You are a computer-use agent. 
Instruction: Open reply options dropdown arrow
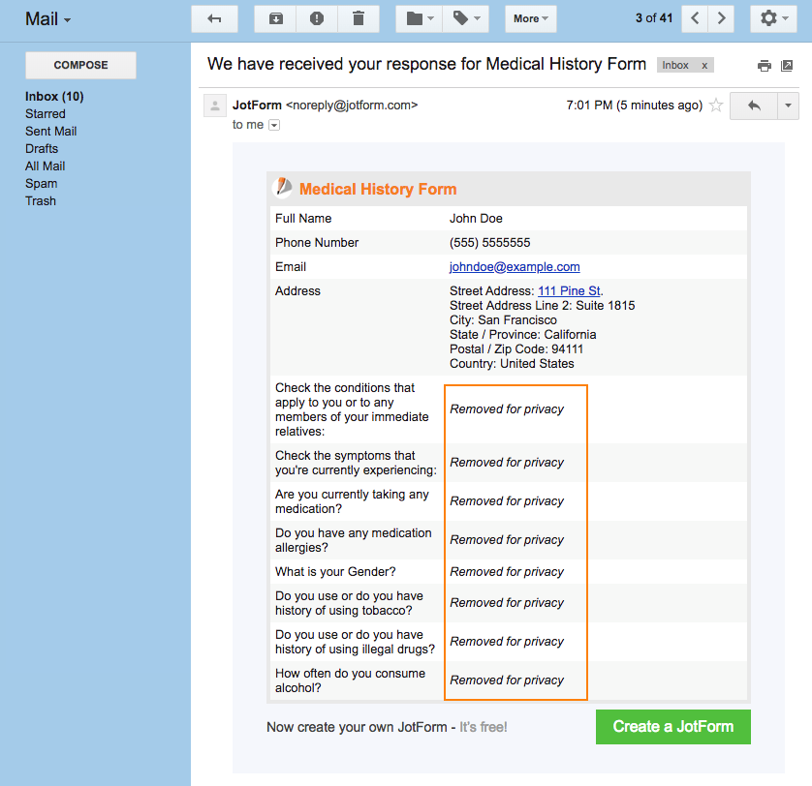(x=788, y=106)
